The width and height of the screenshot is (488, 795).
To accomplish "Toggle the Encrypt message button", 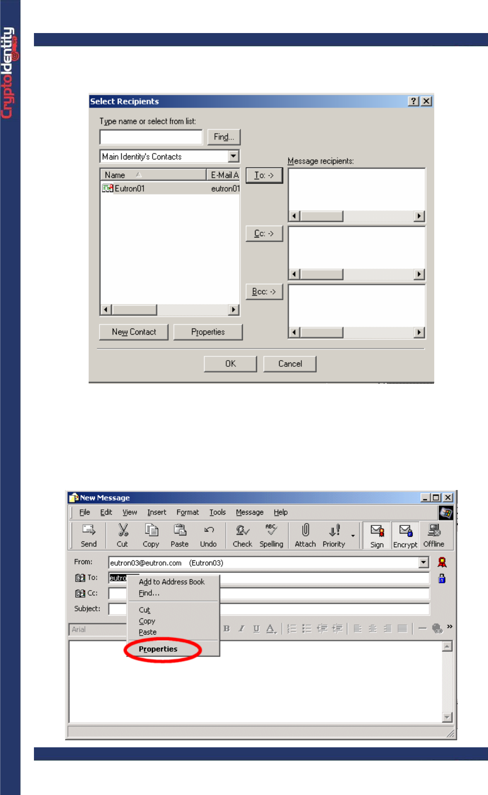I will (405, 535).
